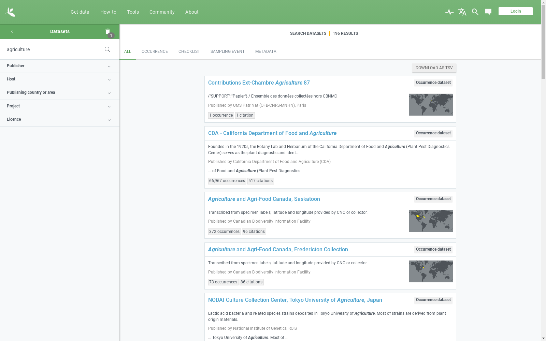The height and width of the screenshot is (341, 546).
Task: Open the Tools menu
Action: click(133, 12)
